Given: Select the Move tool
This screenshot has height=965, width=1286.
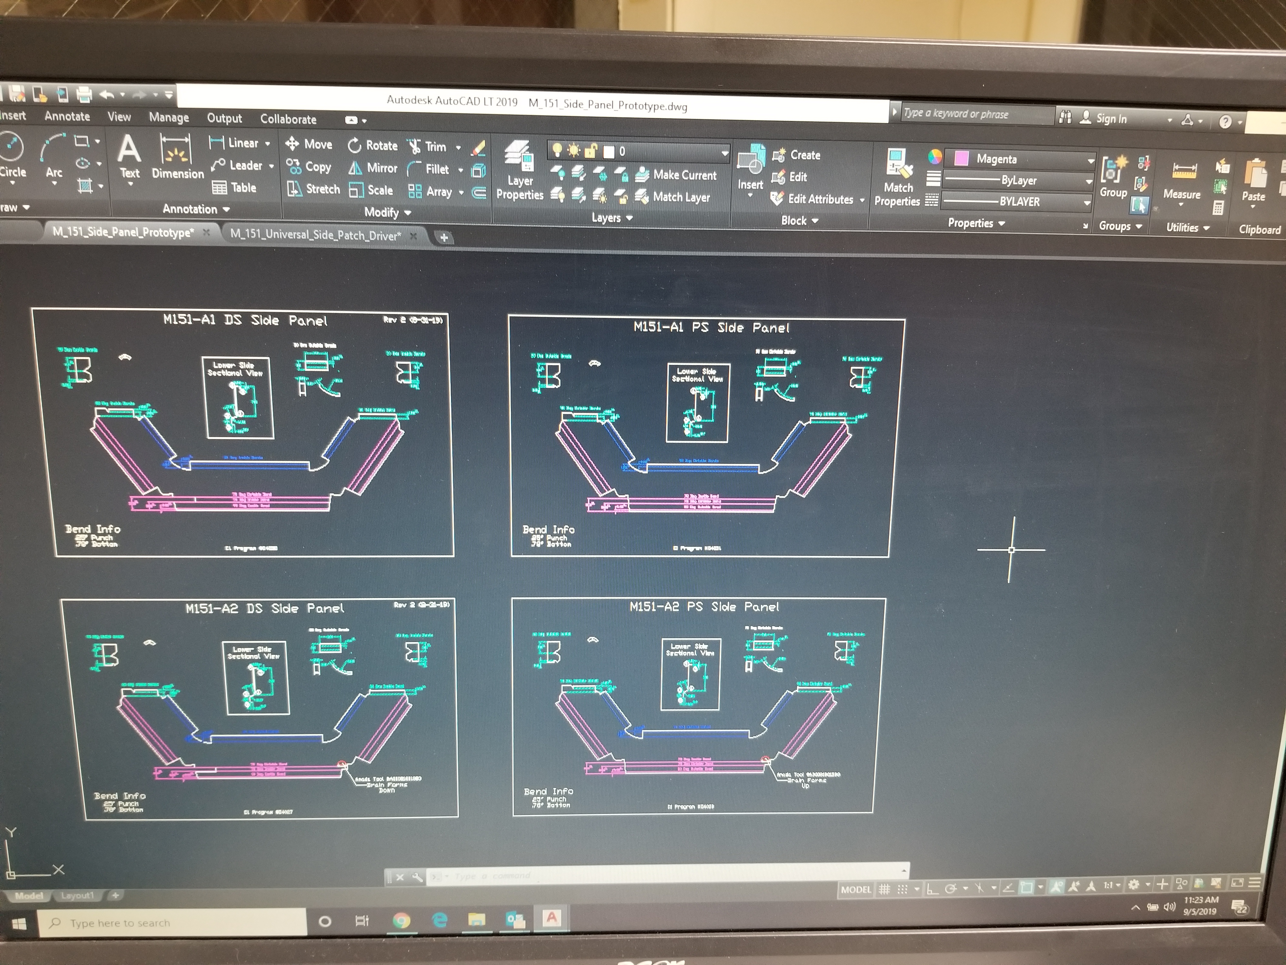Looking at the screenshot, I should click(x=309, y=144).
